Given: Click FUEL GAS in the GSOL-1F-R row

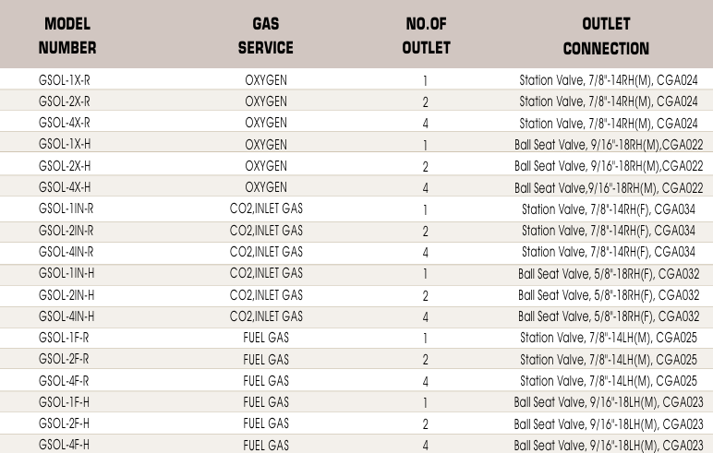Looking at the screenshot, I should coord(266,338).
